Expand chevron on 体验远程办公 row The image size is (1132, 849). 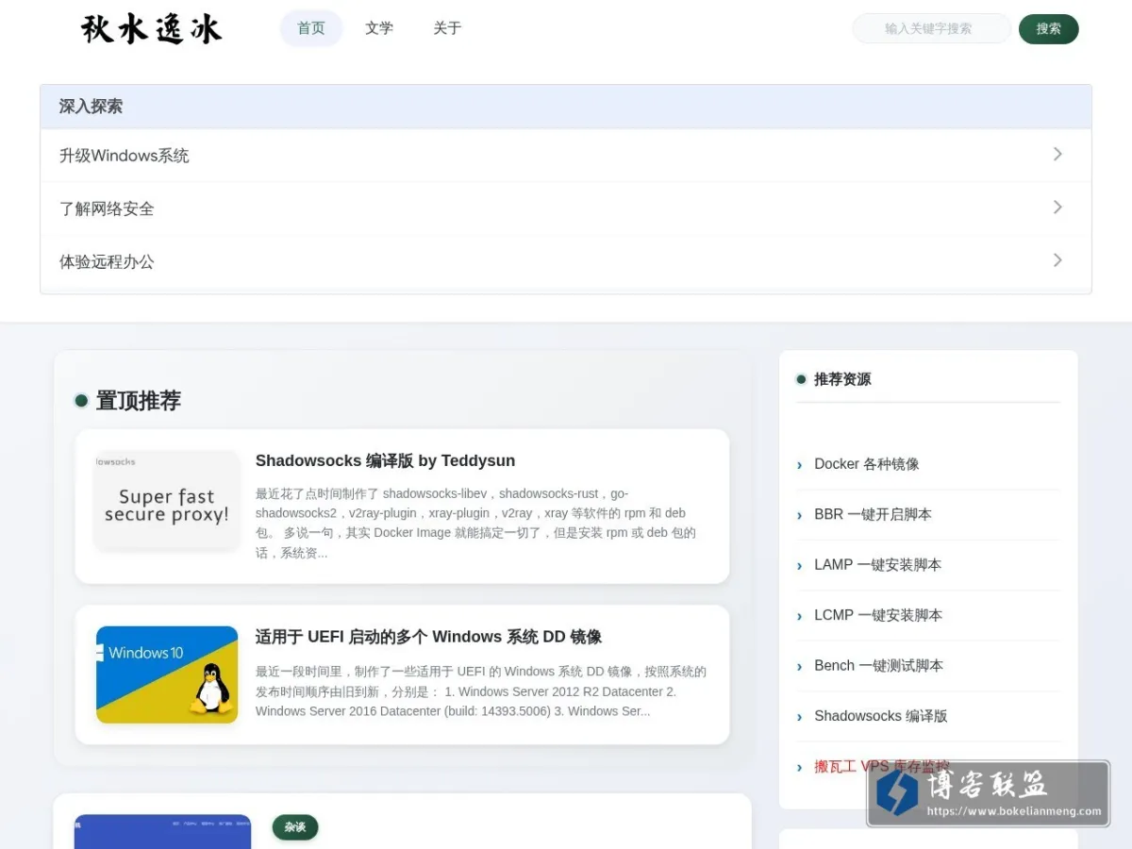pos(1057,259)
